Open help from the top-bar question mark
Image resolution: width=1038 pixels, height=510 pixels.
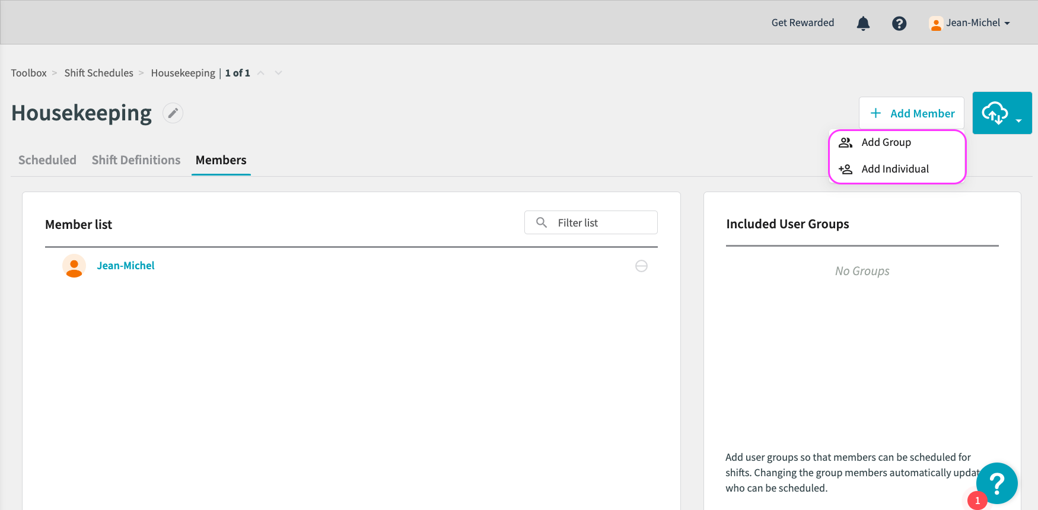click(x=899, y=23)
